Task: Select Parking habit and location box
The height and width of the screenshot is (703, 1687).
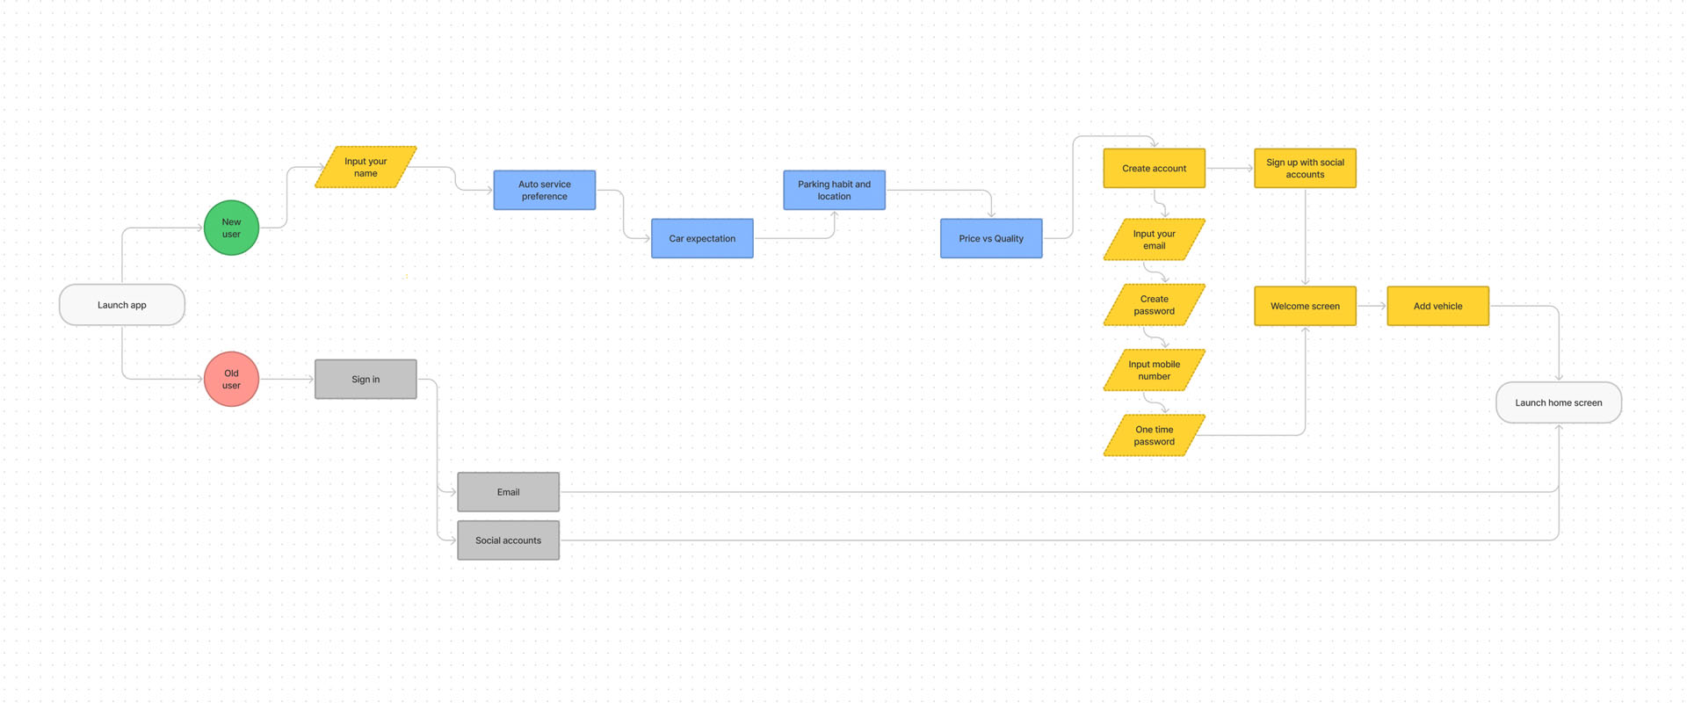Action: click(x=834, y=190)
